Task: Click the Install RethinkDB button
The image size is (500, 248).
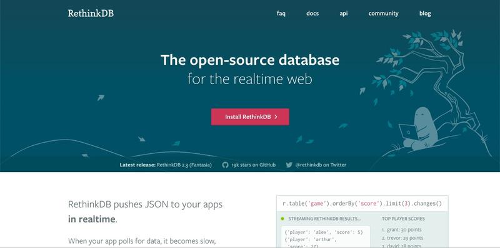Action: (x=250, y=117)
